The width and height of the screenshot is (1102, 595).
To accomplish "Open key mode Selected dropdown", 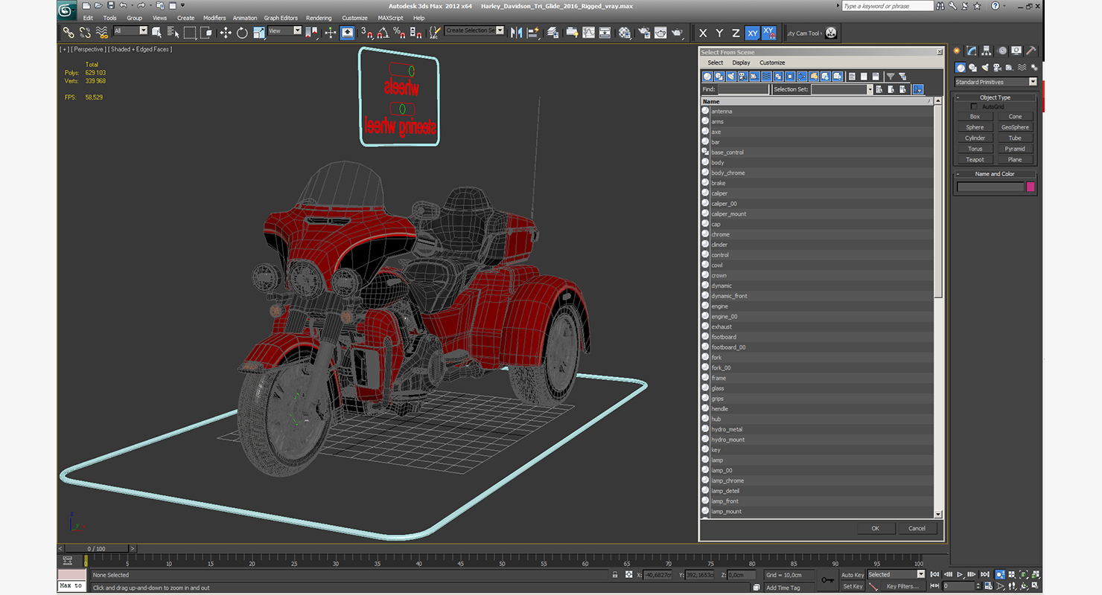I will click(x=896, y=574).
